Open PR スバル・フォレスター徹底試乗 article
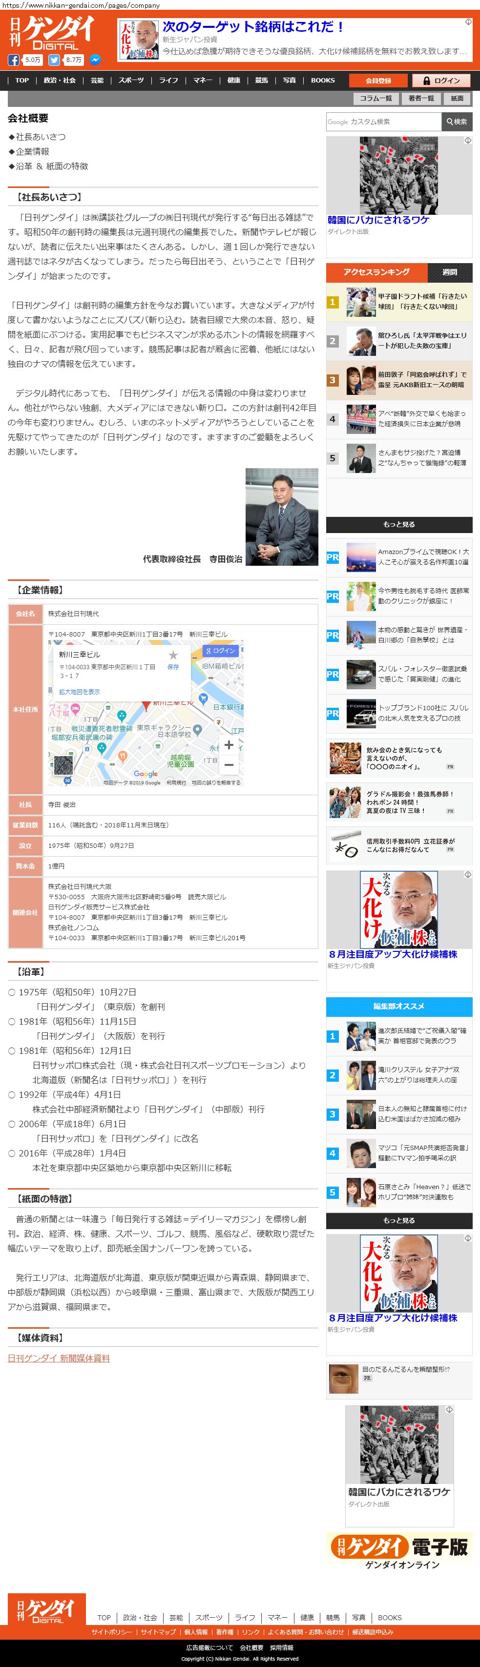The height and width of the screenshot is (1667, 480). [x=399, y=674]
